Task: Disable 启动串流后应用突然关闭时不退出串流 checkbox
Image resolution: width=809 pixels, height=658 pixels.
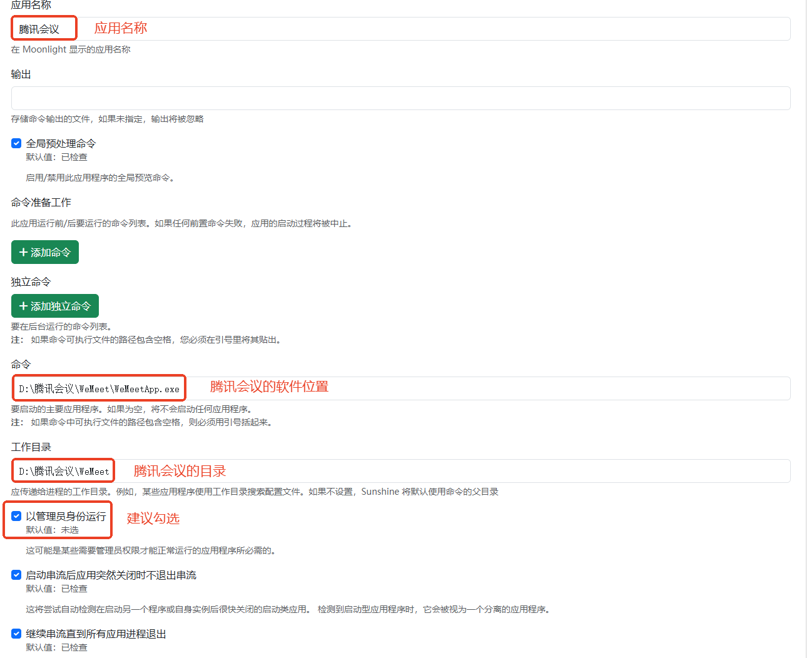Action: coord(16,575)
